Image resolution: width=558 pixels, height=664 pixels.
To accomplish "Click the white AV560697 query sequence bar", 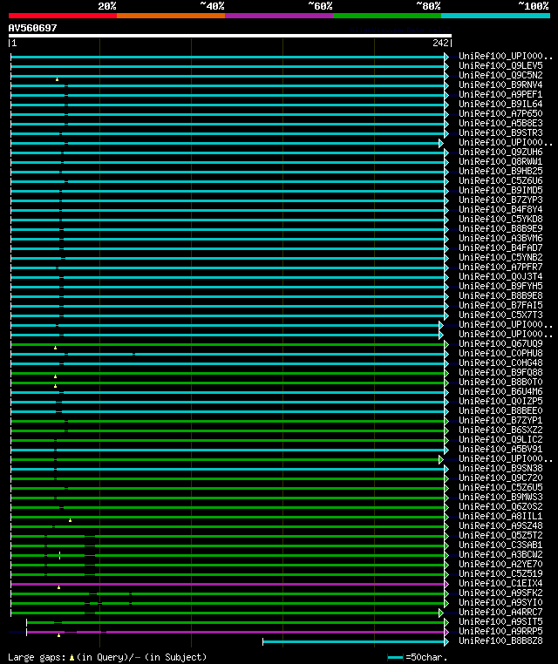I will coord(230,36).
